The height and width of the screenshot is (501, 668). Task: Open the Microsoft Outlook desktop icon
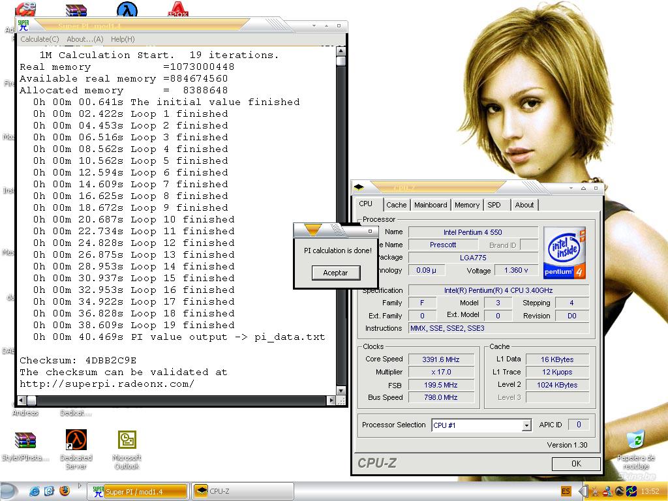[x=127, y=449]
